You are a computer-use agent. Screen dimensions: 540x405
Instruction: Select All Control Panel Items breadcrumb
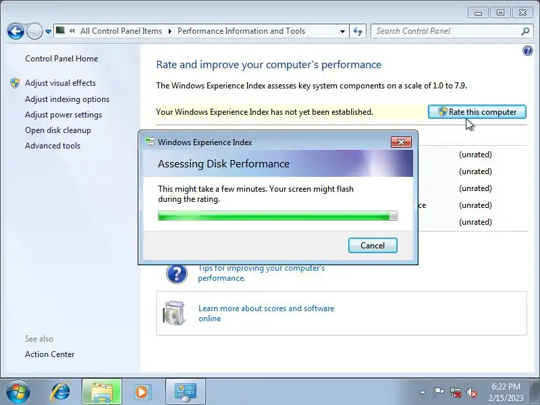click(x=121, y=31)
